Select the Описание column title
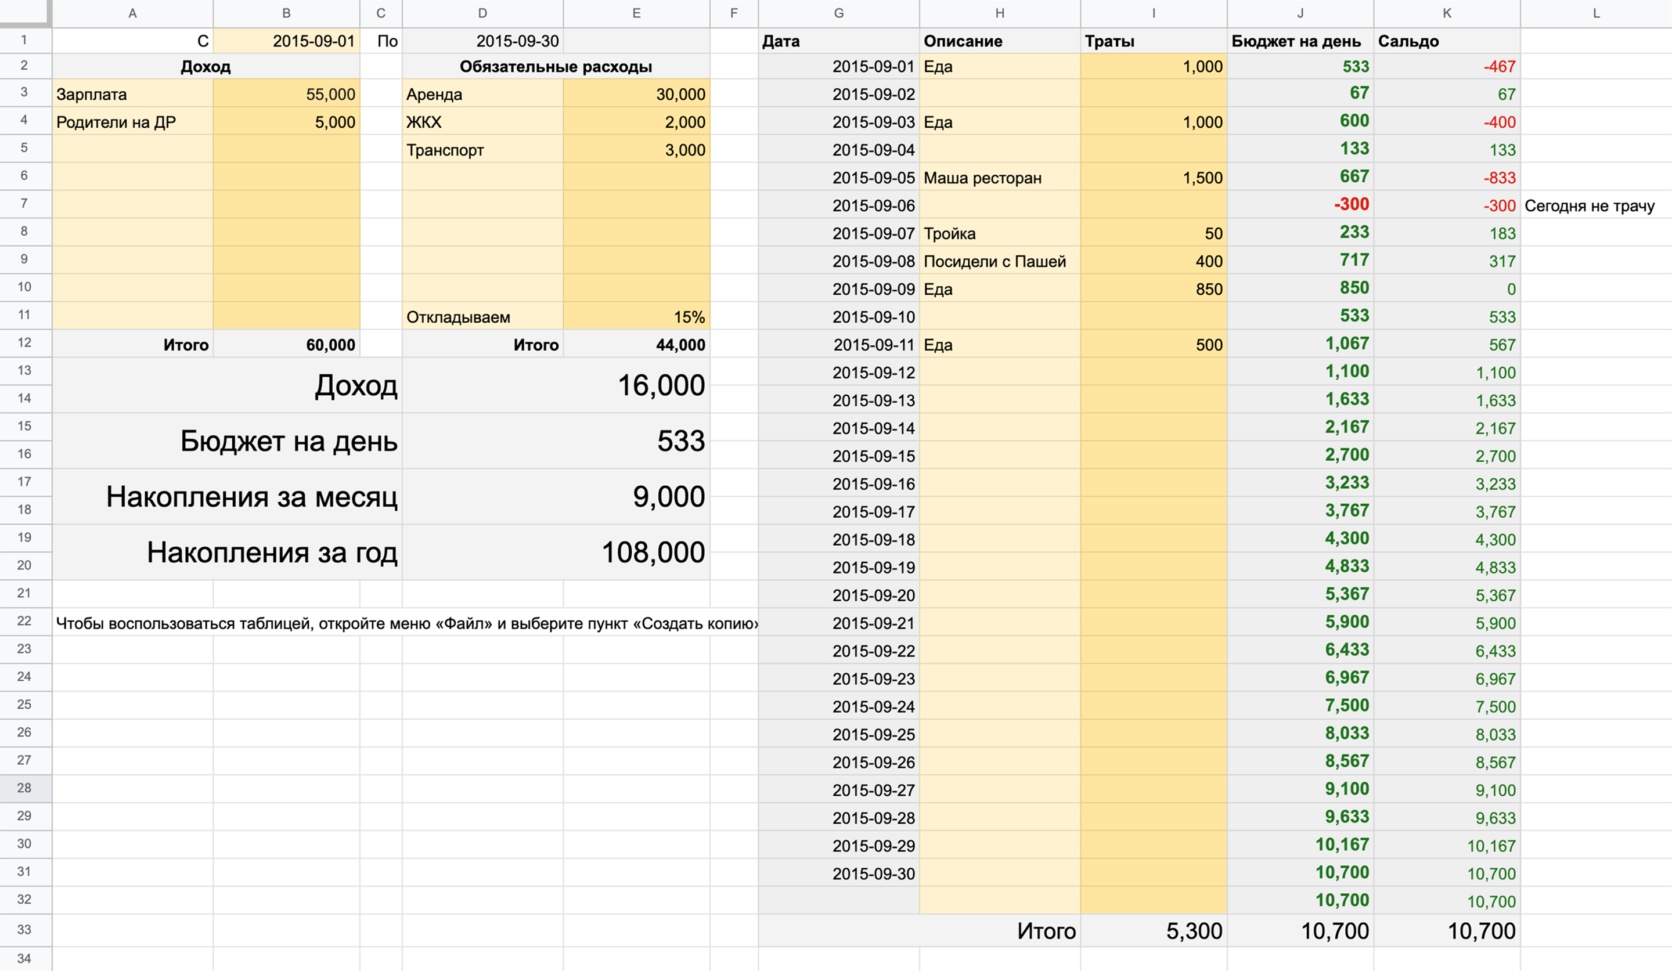The width and height of the screenshot is (1672, 971). pyautogui.click(x=1000, y=41)
